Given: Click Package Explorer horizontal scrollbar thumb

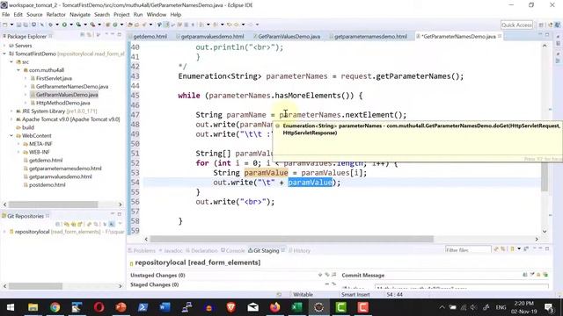Looking at the screenshot, I should click(x=53, y=205).
